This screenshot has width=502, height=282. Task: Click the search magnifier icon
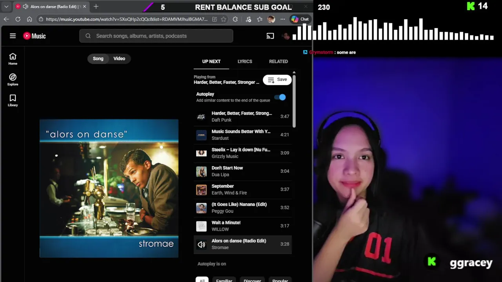click(88, 36)
